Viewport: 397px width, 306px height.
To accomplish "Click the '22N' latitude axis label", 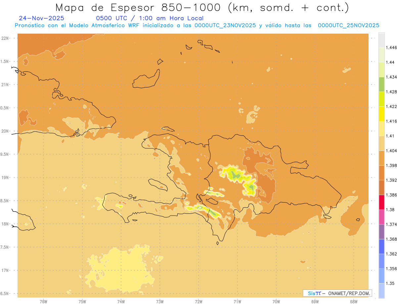I will pyautogui.click(x=6, y=38).
